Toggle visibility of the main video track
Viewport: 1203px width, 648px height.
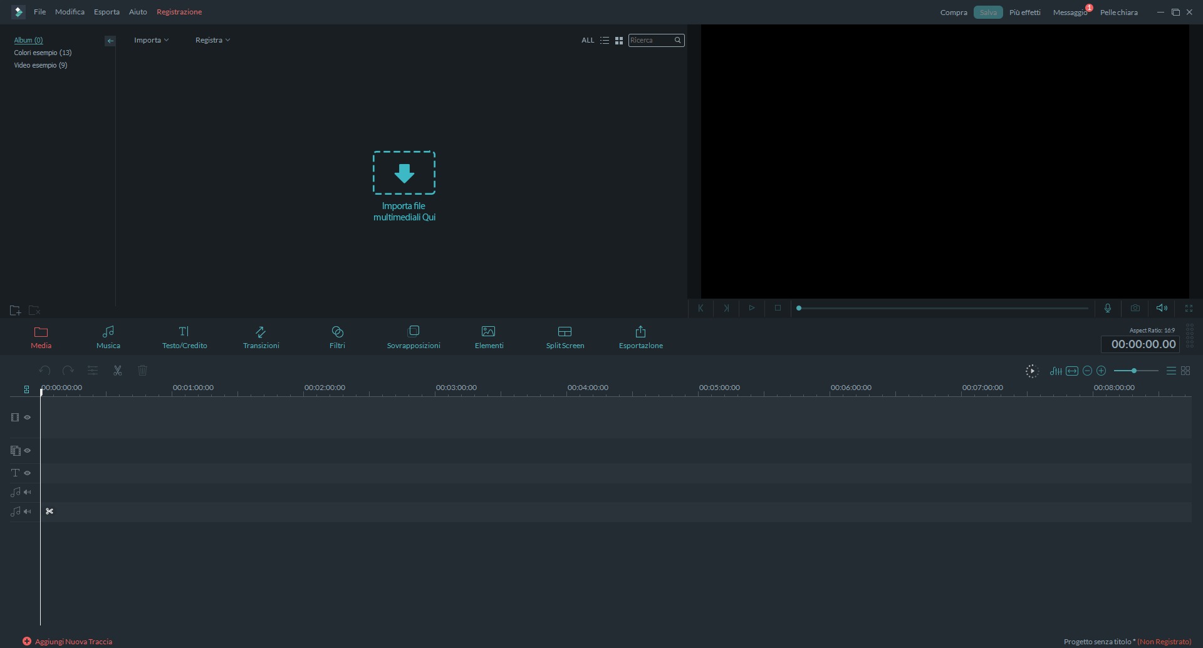coord(28,418)
